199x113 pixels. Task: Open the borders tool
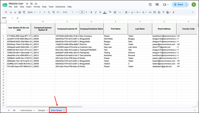[x=115, y=12]
